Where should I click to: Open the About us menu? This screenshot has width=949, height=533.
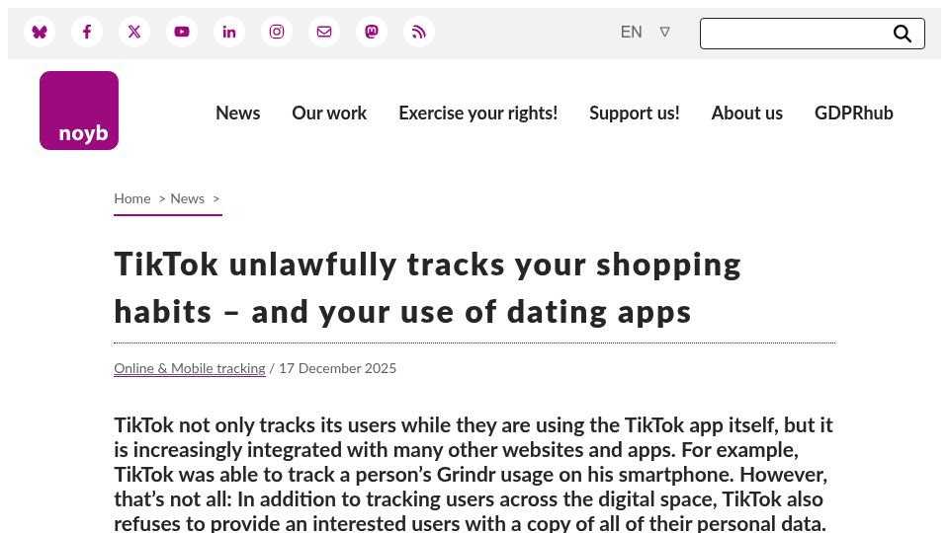(x=747, y=113)
